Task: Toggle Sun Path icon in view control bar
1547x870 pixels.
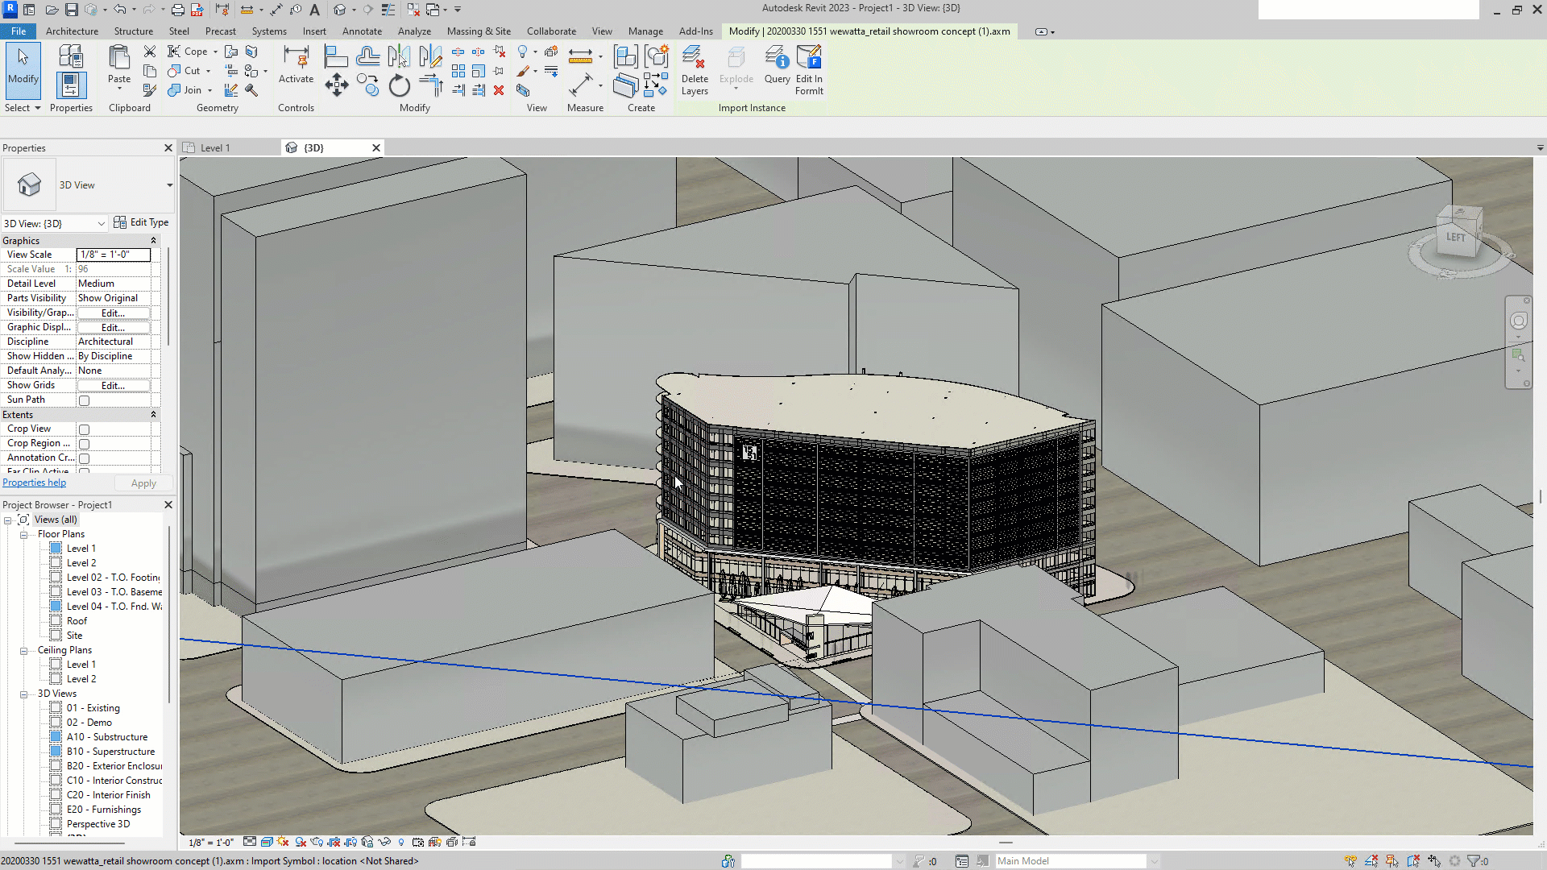Action: click(x=283, y=842)
